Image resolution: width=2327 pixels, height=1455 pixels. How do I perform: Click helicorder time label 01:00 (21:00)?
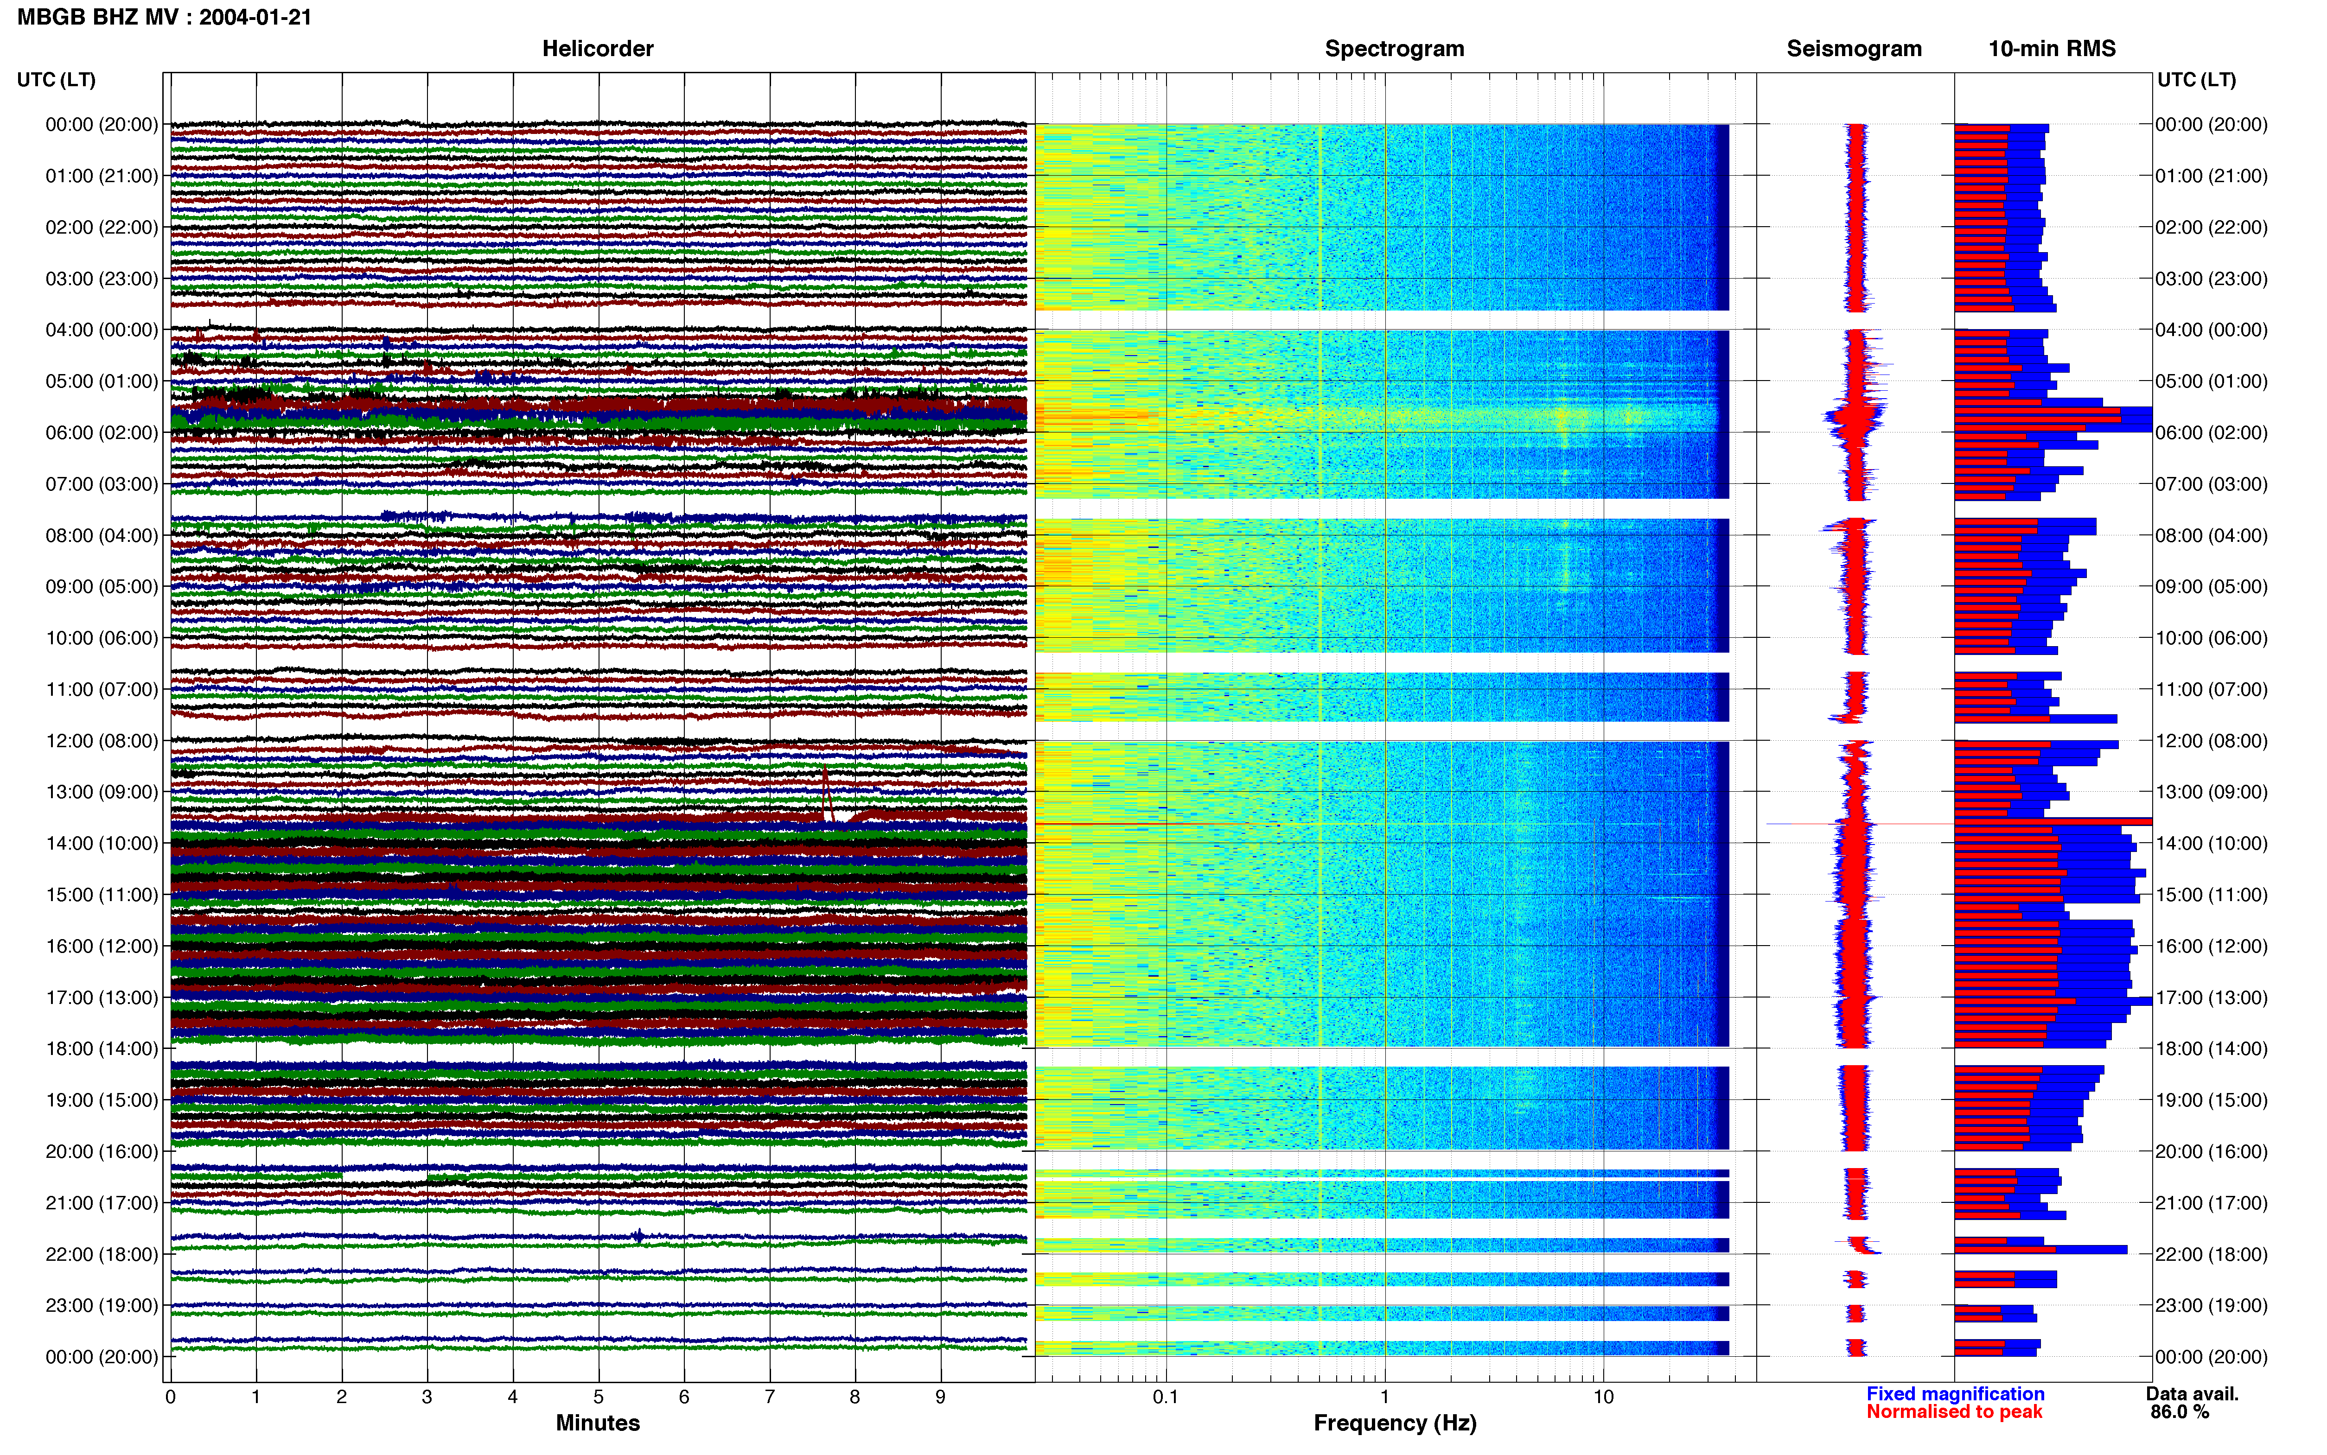102,176
